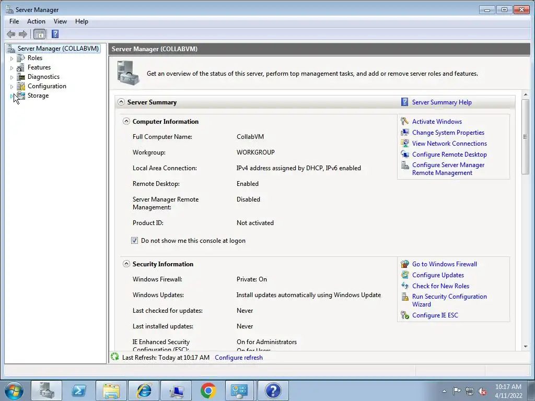The width and height of the screenshot is (535, 401).
Task: Collapse the Security Information section chevron
Action: (x=126, y=264)
